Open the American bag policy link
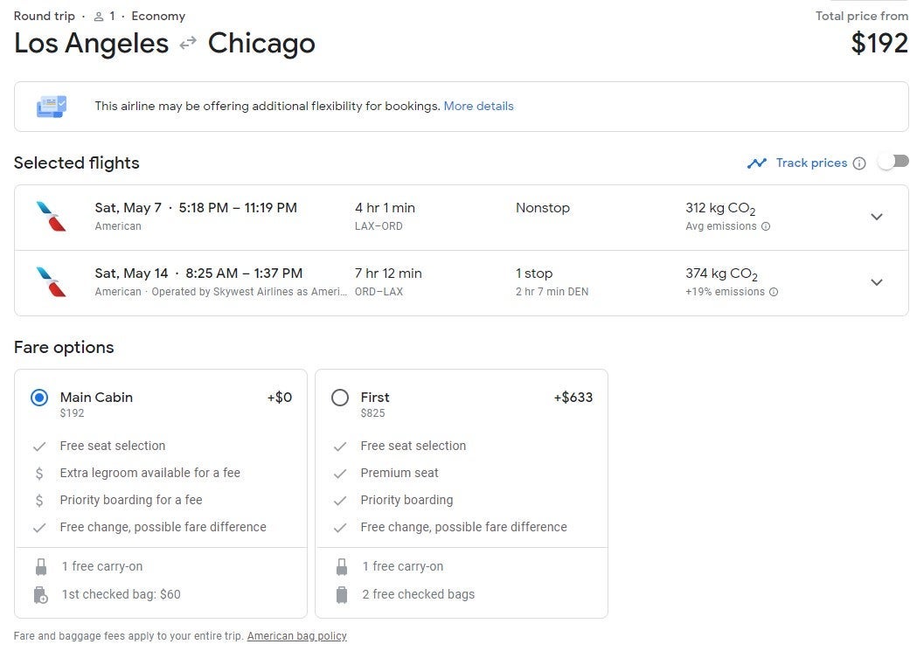Screen dimensions: 924x658 point(296,636)
